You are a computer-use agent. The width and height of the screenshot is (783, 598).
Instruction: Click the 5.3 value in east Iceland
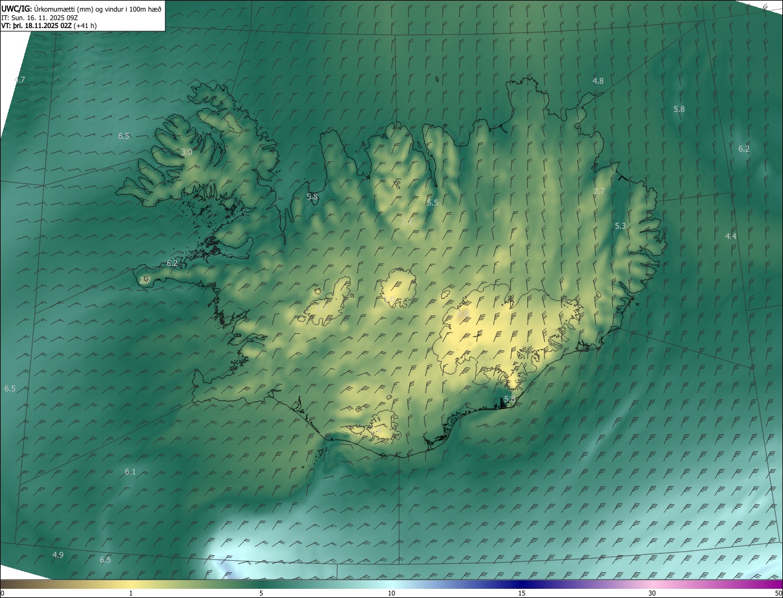point(620,226)
